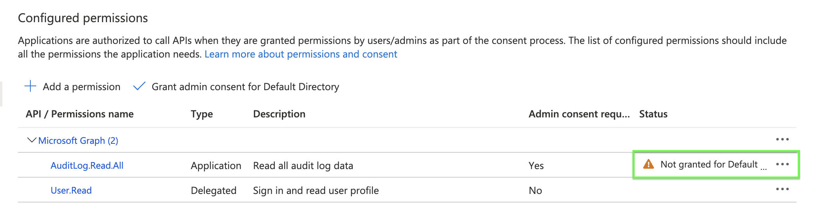
Task: Click the Not granted for Default status text
Action: (x=709, y=164)
